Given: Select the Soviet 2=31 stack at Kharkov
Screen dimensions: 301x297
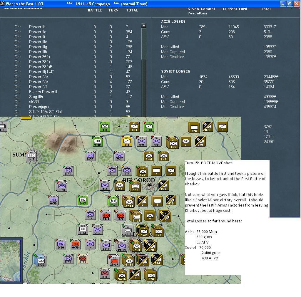Looking at the screenshot, I should pyautogui.click(x=136, y=246).
